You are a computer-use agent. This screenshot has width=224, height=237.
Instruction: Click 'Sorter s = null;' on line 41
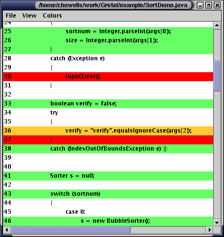(72, 176)
